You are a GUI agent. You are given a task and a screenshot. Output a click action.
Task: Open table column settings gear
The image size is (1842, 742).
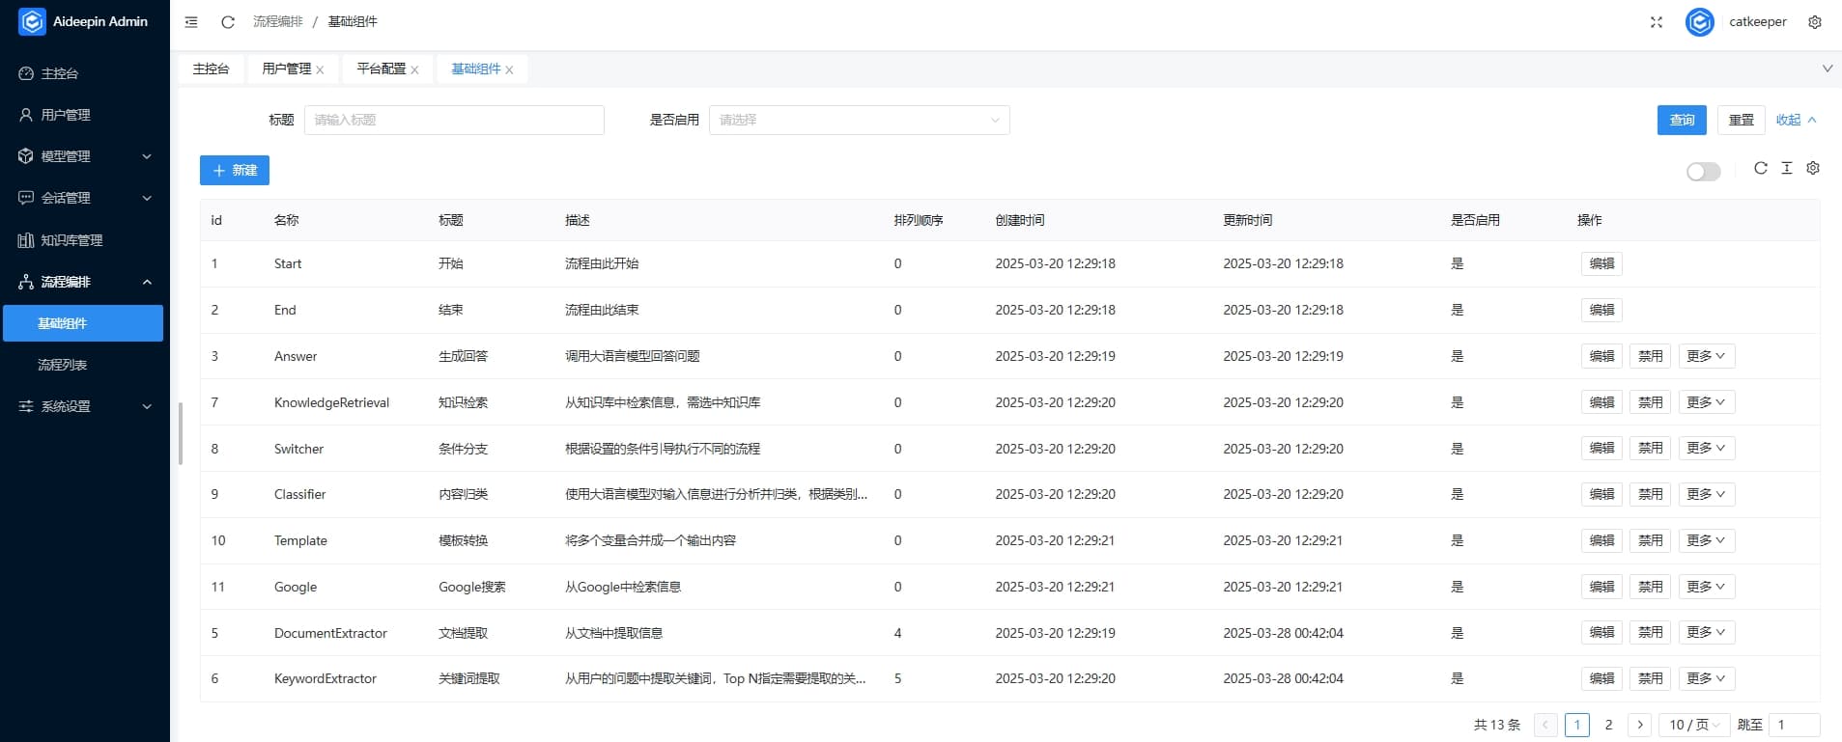(x=1813, y=168)
